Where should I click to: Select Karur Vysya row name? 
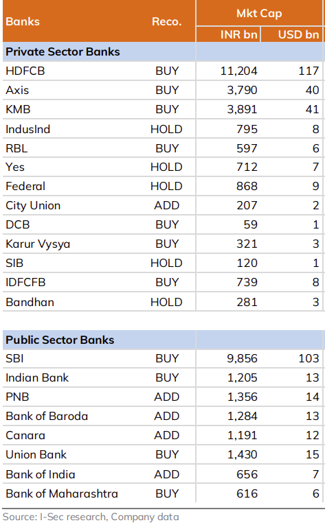tap(38, 244)
